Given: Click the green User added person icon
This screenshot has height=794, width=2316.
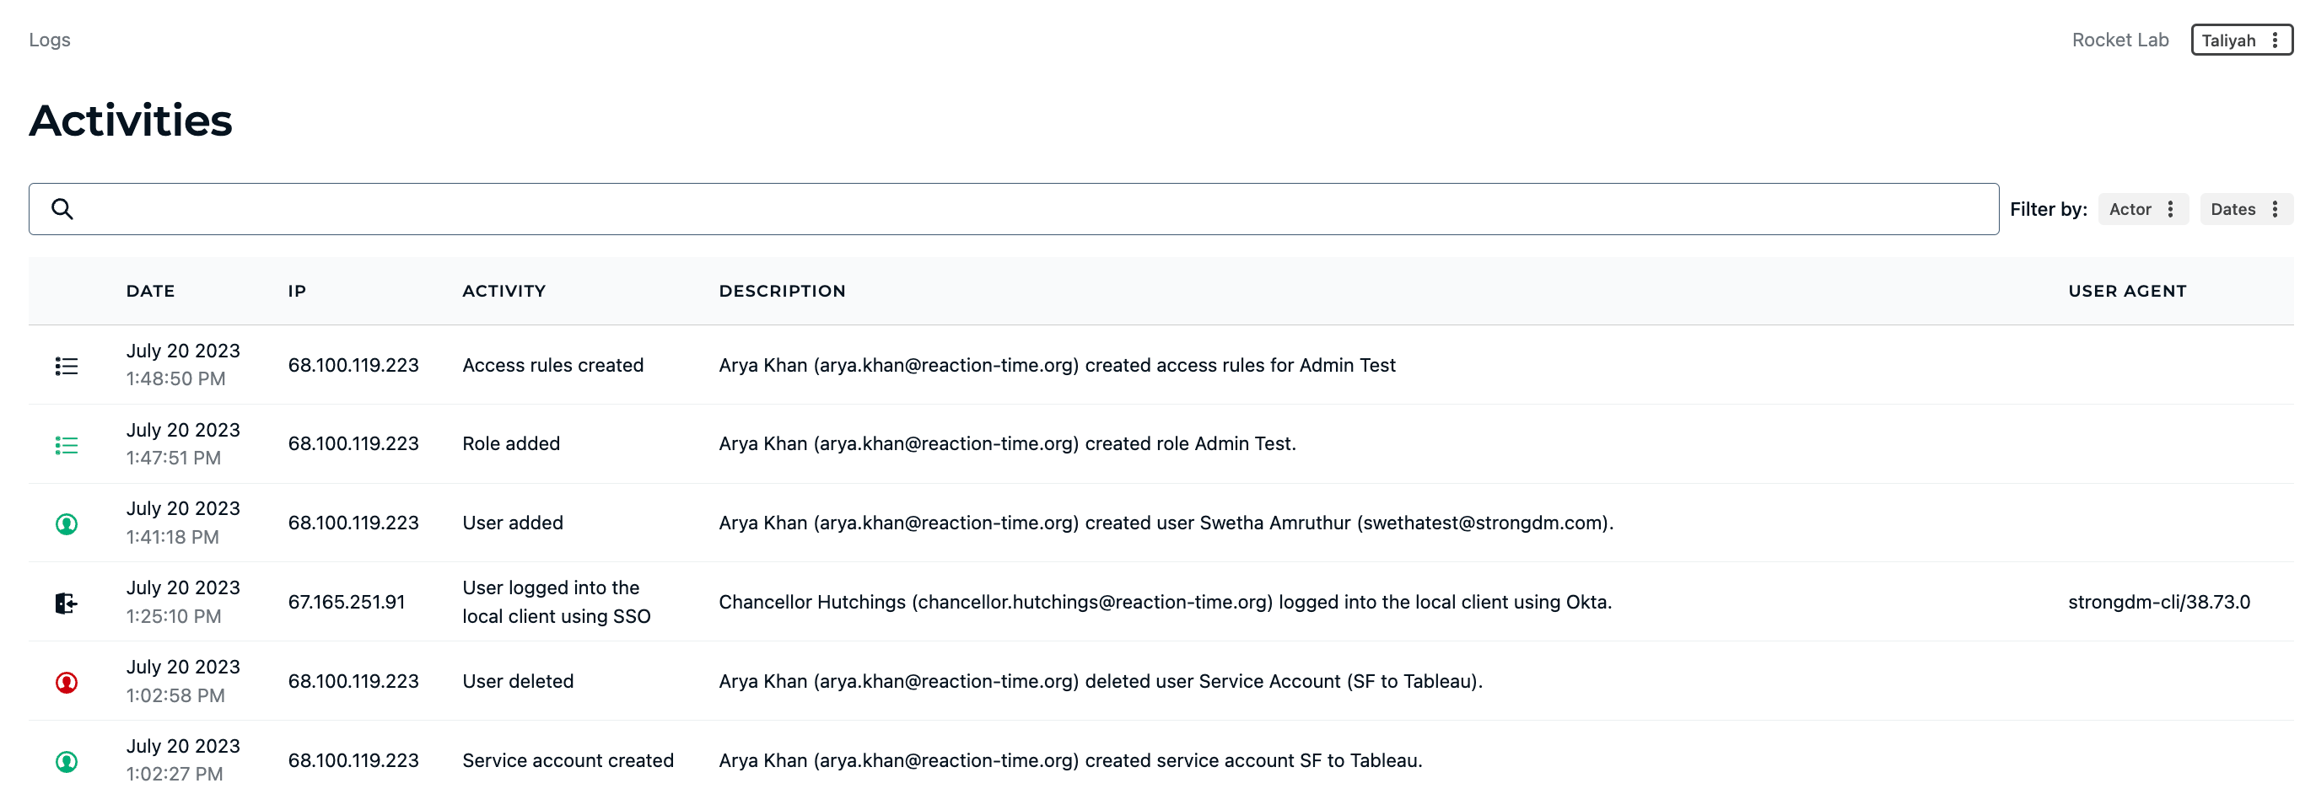Looking at the screenshot, I should coord(67,523).
